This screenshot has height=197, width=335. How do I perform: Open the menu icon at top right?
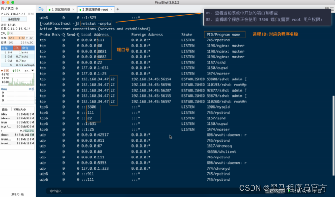tap(332, 9)
